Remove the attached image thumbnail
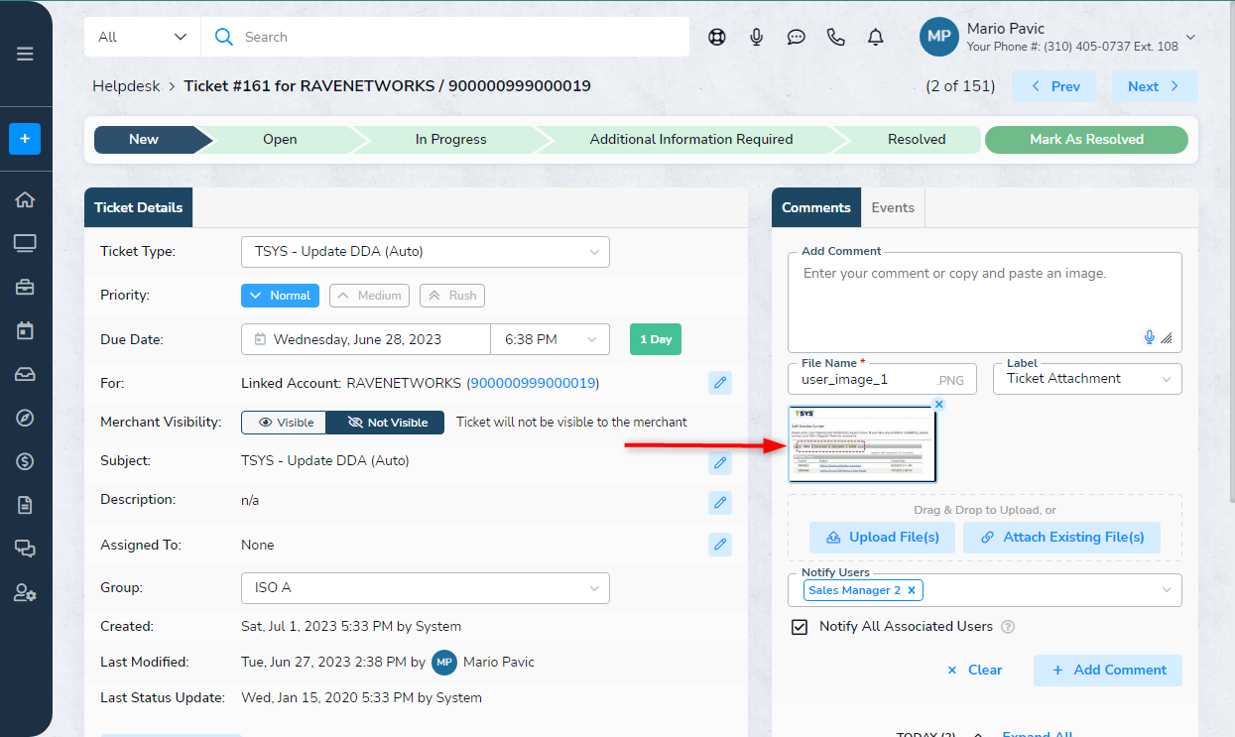The width and height of the screenshot is (1235, 737). click(x=939, y=404)
